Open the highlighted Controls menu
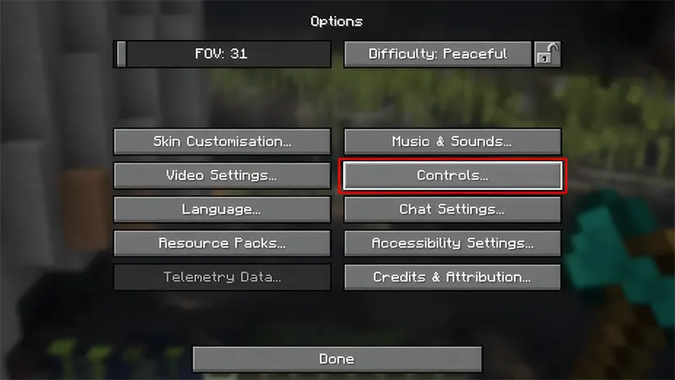Screen dimensions: 675x380 [x=452, y=176]
